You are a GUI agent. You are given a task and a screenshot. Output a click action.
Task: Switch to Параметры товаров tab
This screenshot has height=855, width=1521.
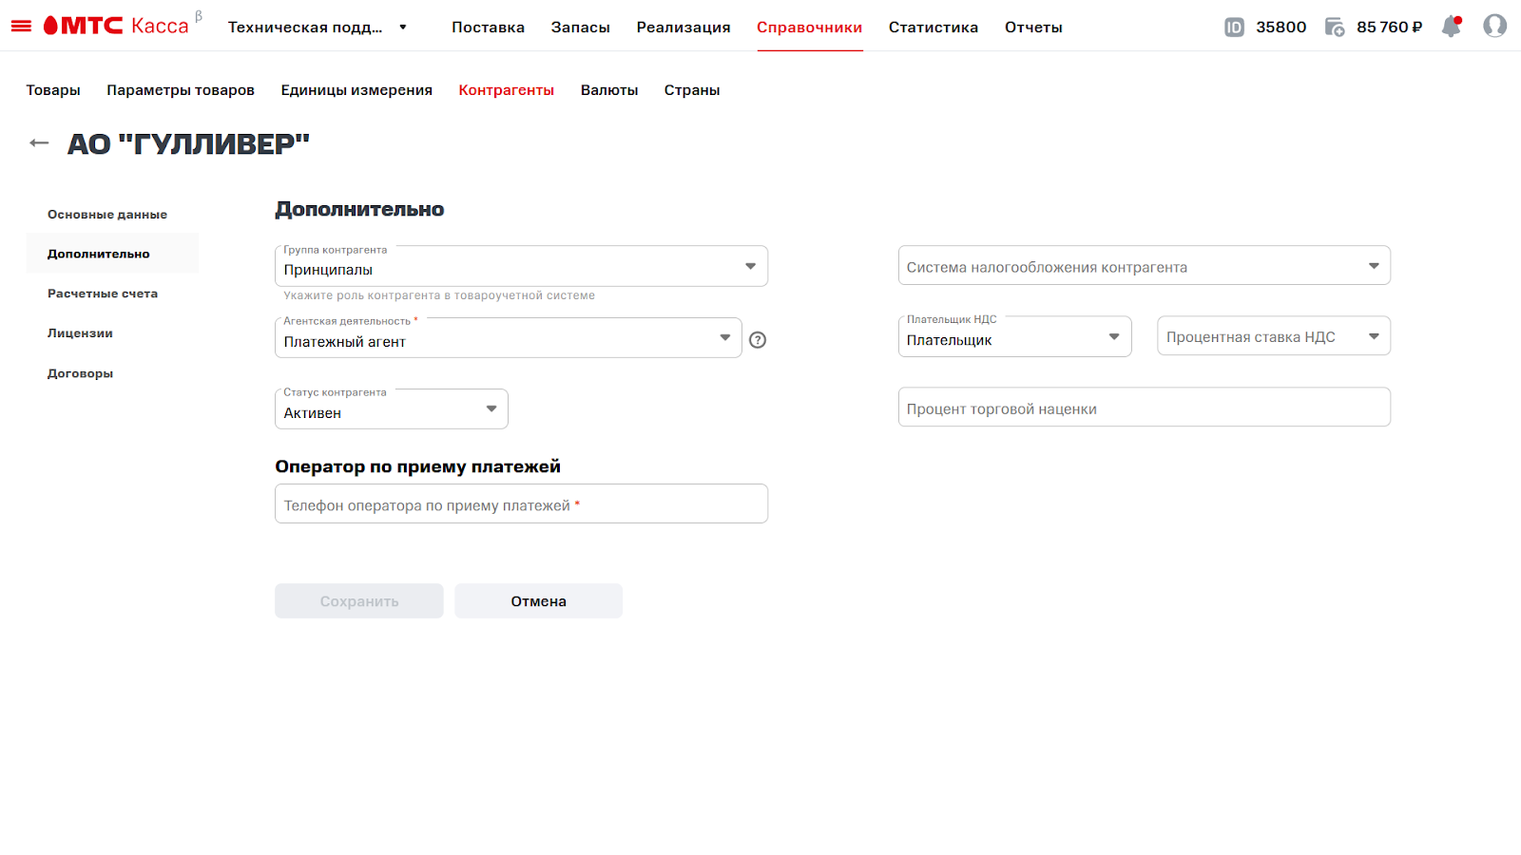pyautogui.click(x=181, y=90)
